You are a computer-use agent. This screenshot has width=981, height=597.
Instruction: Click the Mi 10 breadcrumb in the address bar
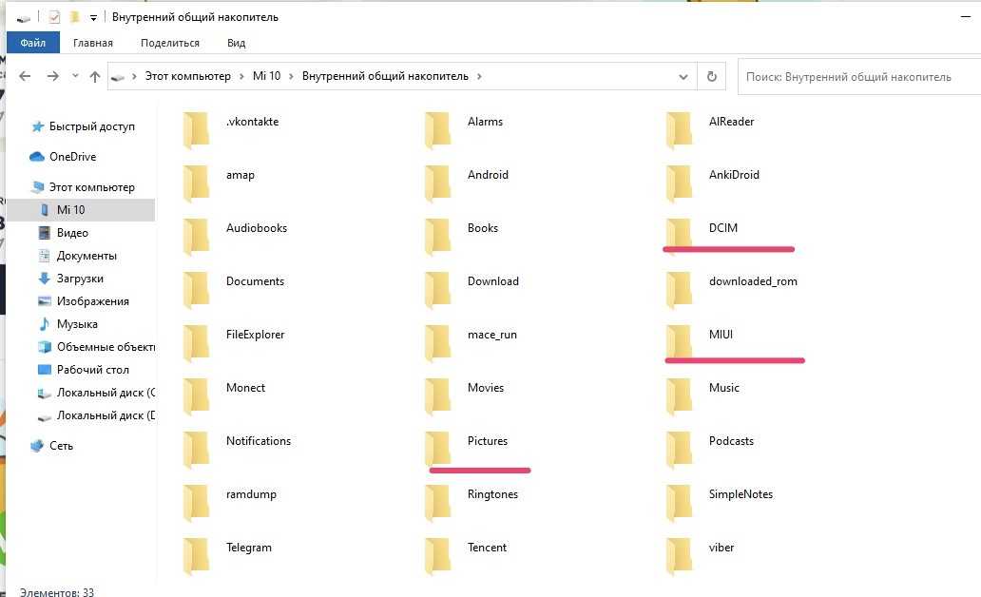pos(266,77)
